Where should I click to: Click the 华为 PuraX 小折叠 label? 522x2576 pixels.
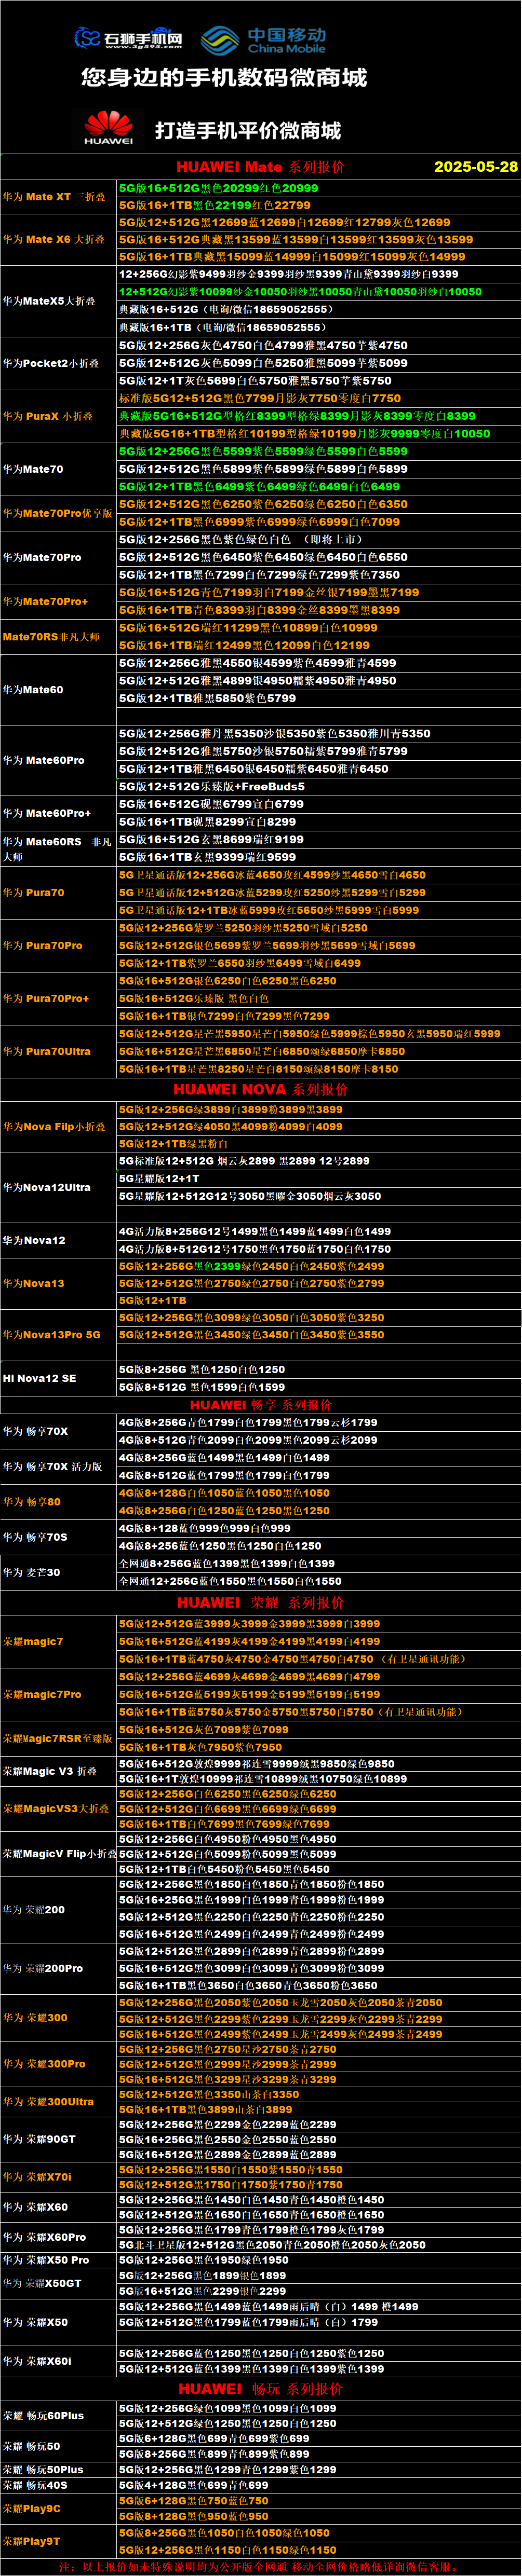point(48,416)
